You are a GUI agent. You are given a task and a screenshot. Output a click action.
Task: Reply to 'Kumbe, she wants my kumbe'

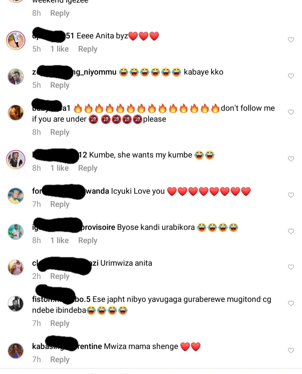coord(88,169)
